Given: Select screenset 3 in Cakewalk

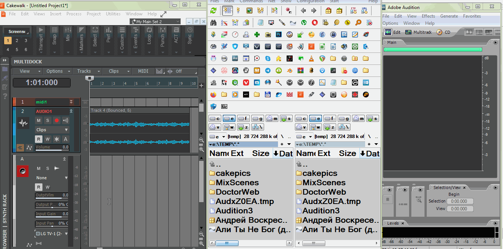Looking at the screenshot, I should tap(26, 40).
